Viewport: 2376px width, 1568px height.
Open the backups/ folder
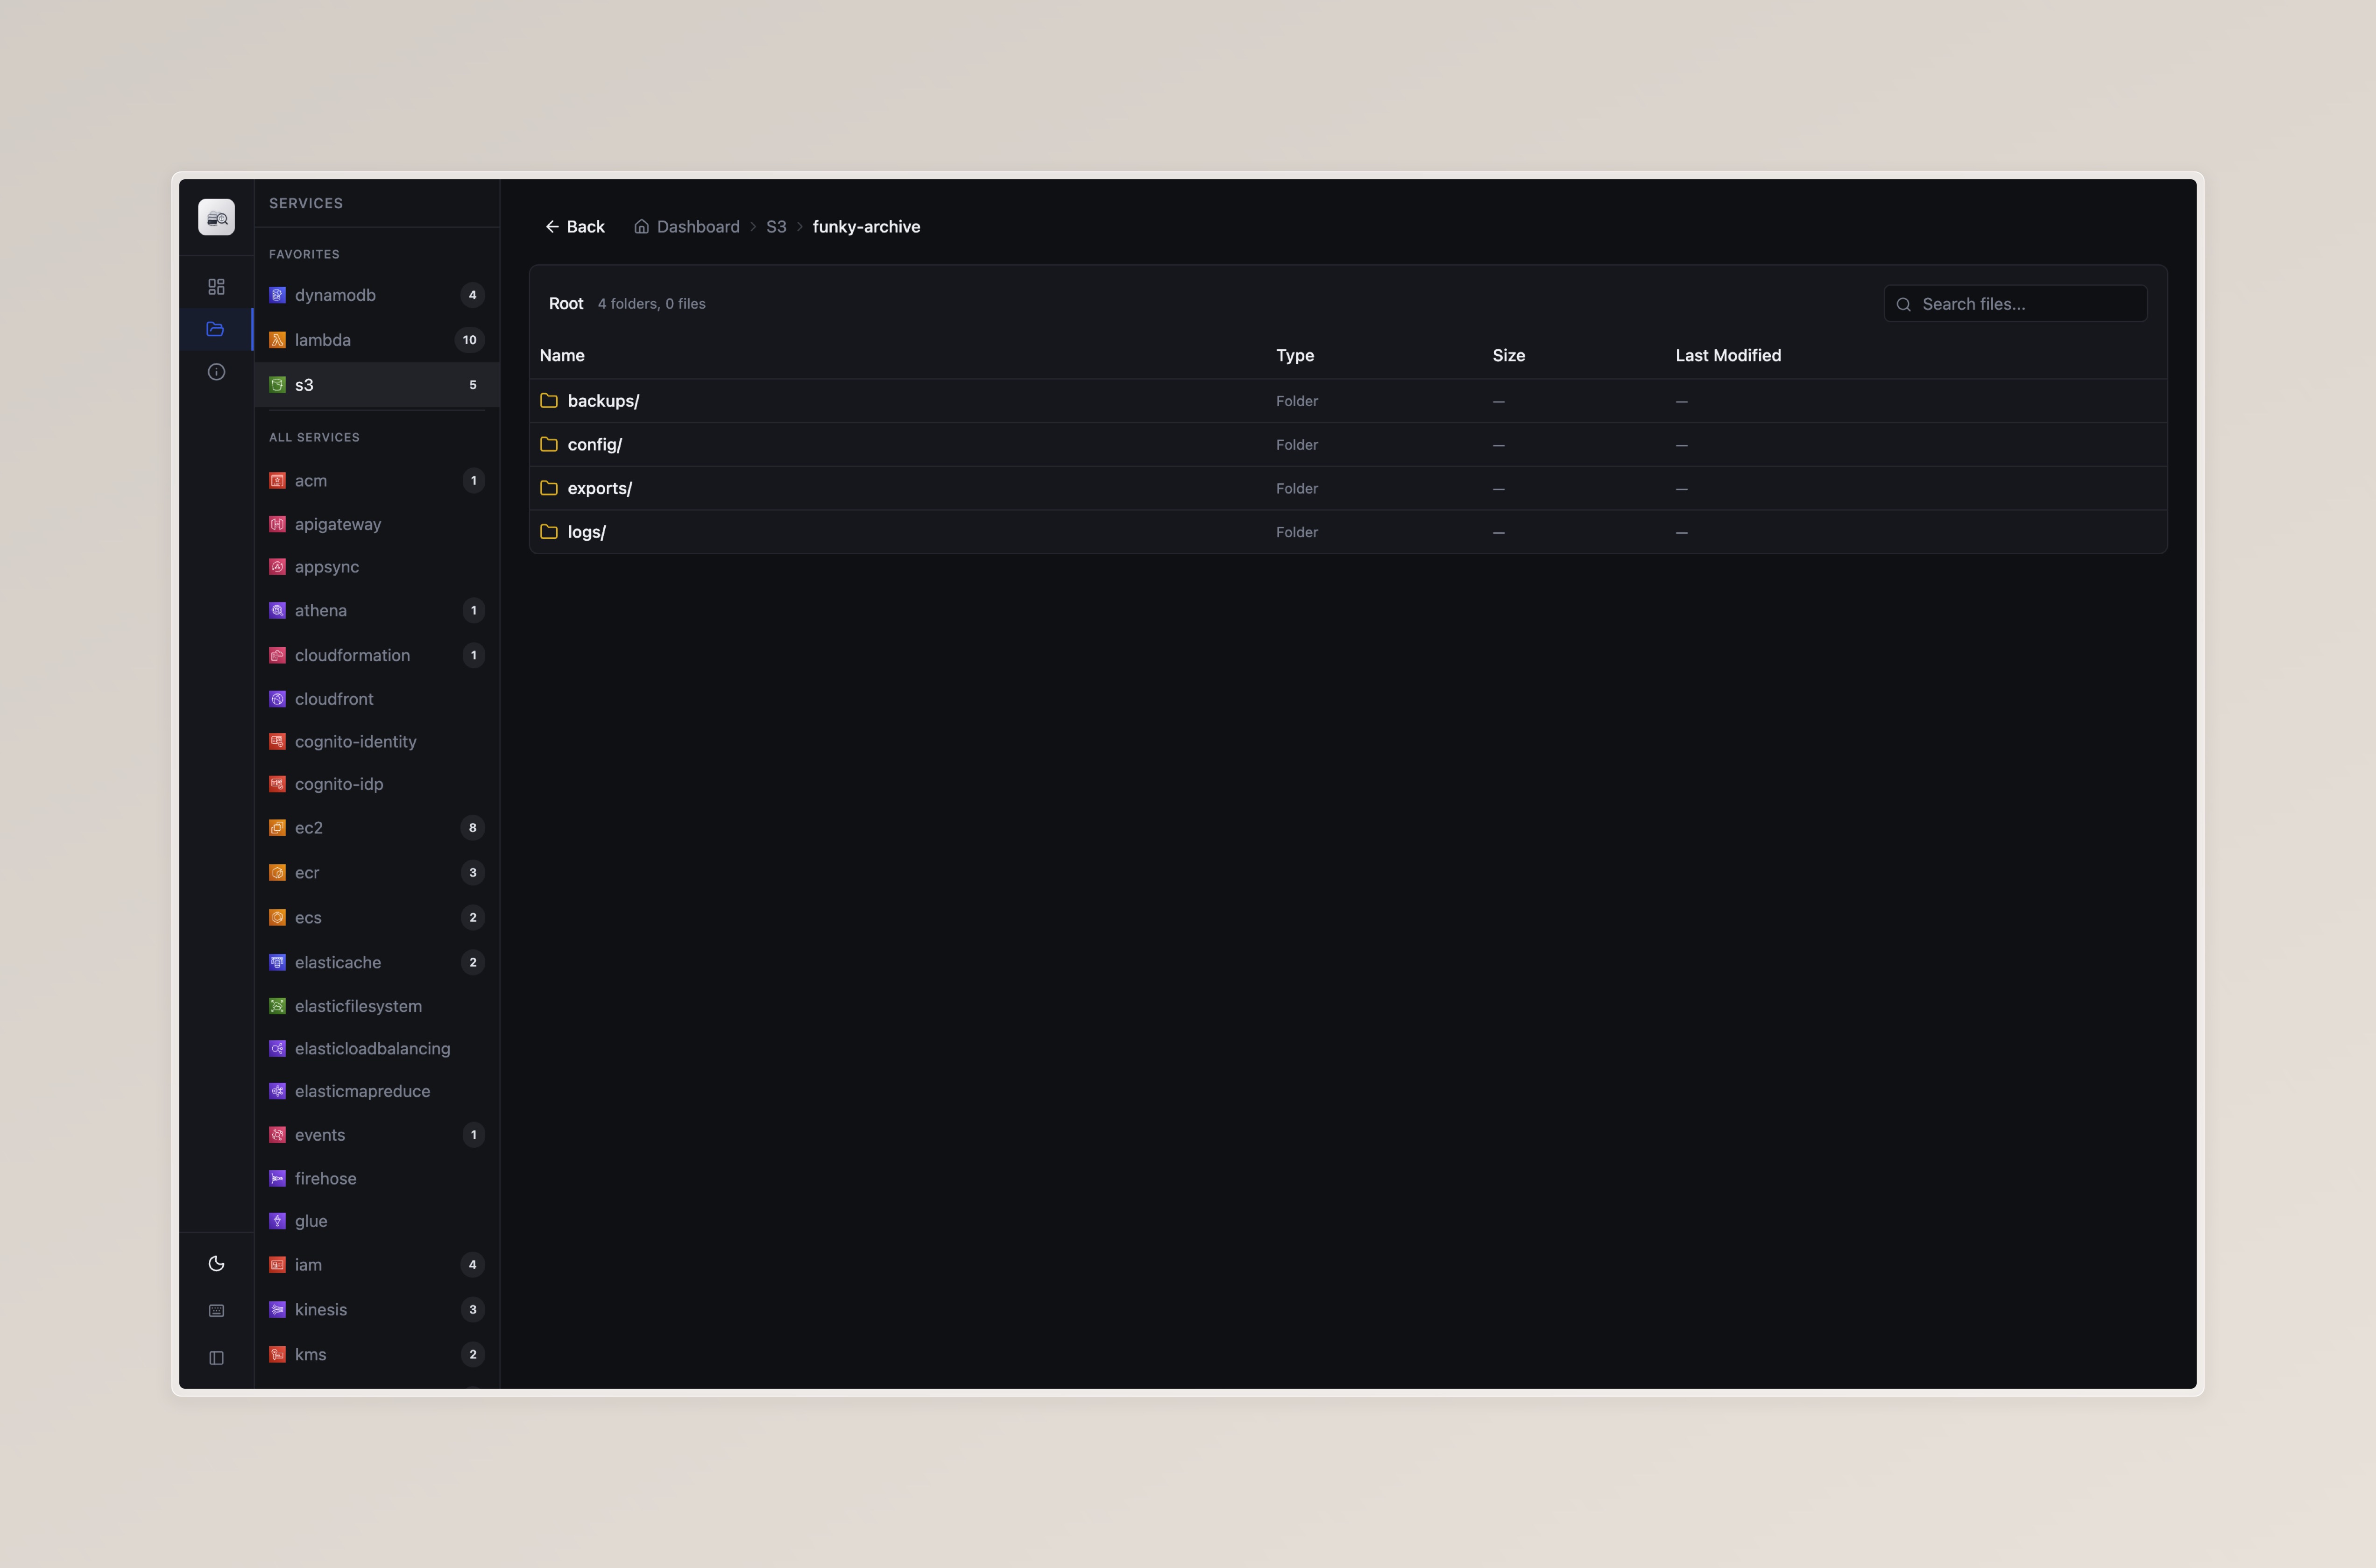point(603,401)
